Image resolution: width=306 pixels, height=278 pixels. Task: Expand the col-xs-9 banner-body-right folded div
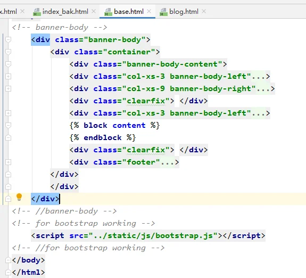point(8,89)
